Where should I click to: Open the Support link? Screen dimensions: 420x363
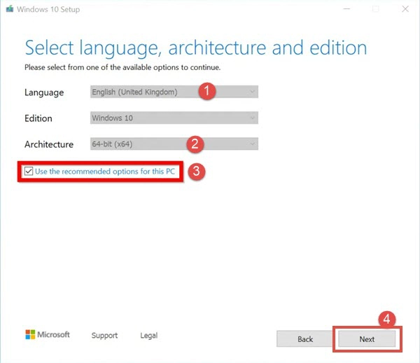[x=104, y=336]
